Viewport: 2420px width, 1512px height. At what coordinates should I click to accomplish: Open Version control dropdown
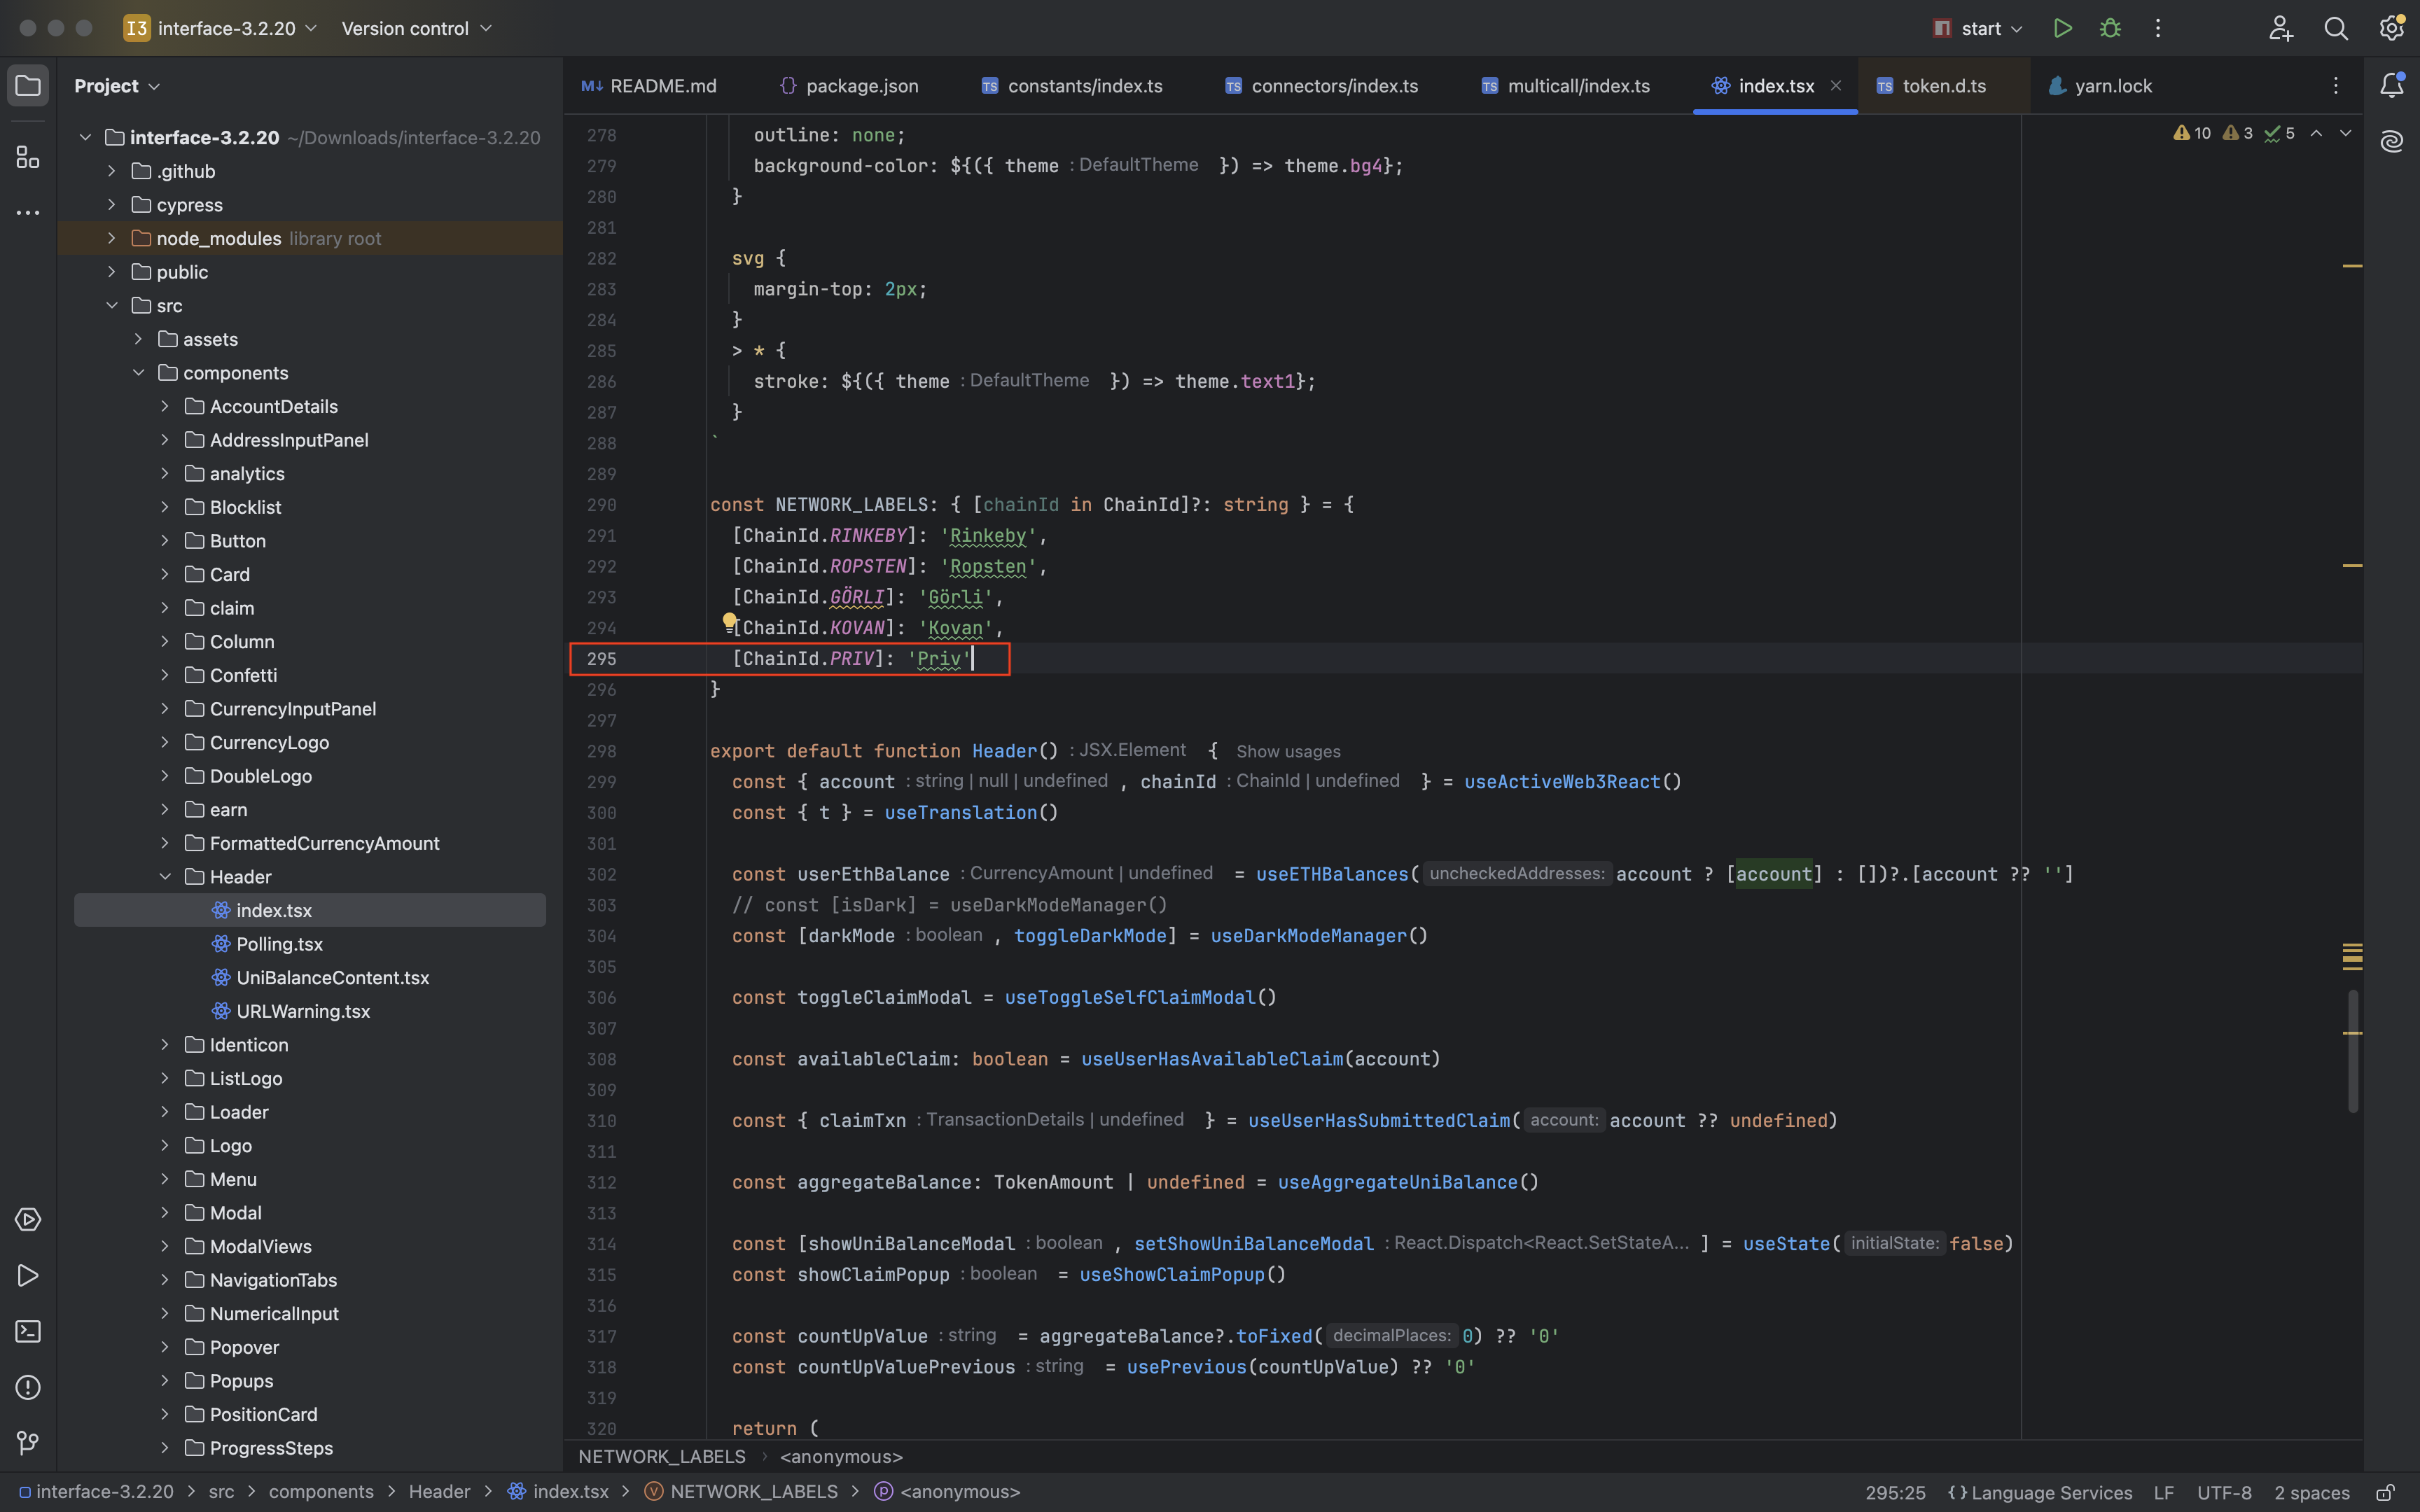click(x=416, y=28)
